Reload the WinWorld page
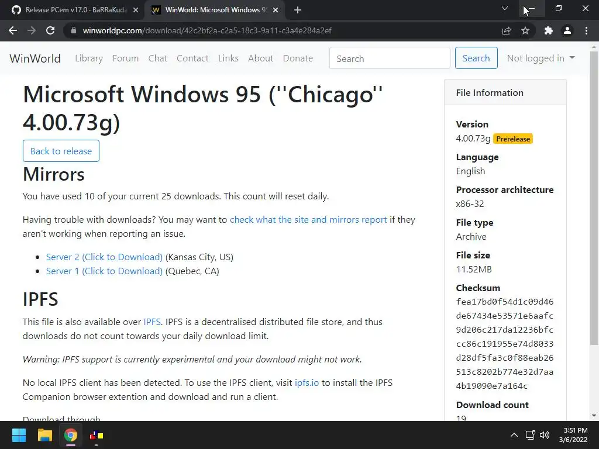Screen dimensions: 599x449 coord(50,30)
